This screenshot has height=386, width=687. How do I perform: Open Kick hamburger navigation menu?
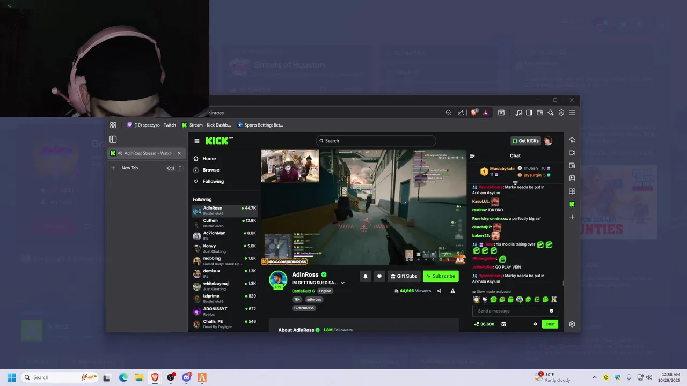click(197, 141)
